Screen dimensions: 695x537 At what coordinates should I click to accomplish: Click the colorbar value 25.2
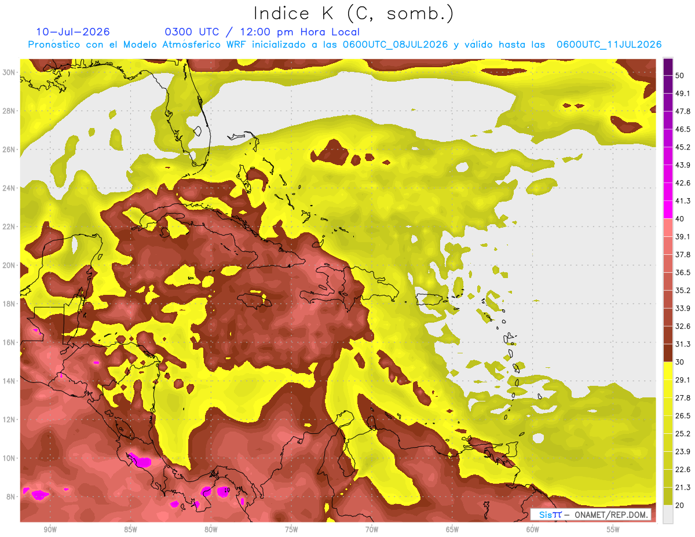pyautogui.click(x=683, y=434)
